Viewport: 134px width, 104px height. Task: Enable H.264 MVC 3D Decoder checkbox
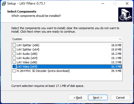tap(14, 71)
